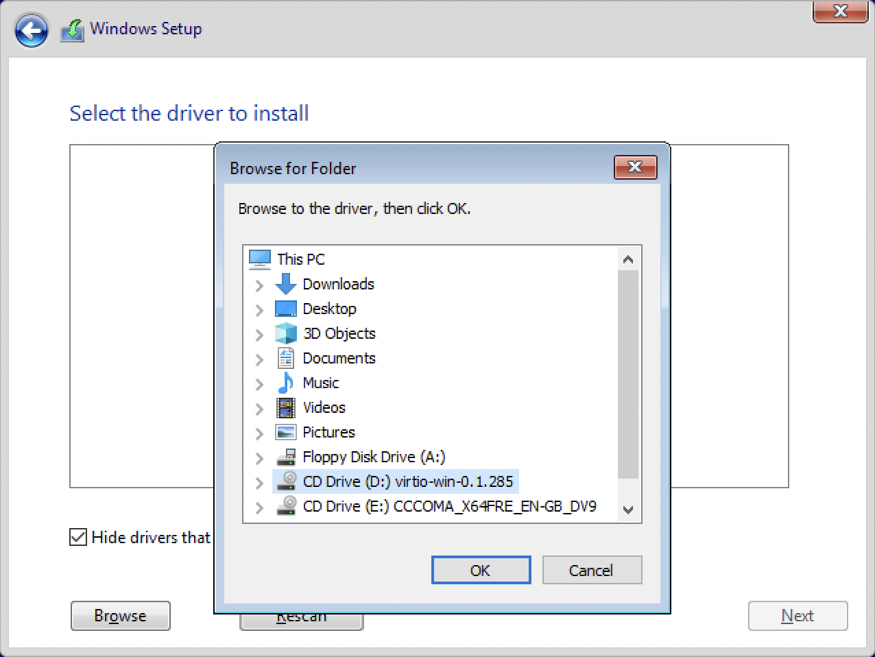Click the Downloads blue arrow icon
Viewport: 875px width, 657px height.
click(286, 284)
